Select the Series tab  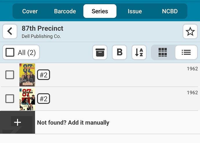100,11
